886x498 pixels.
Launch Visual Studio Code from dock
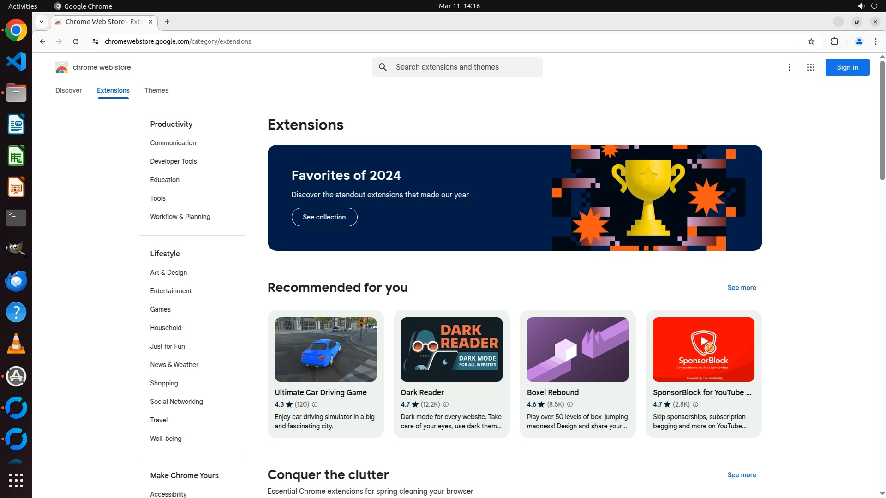[16, 61]
